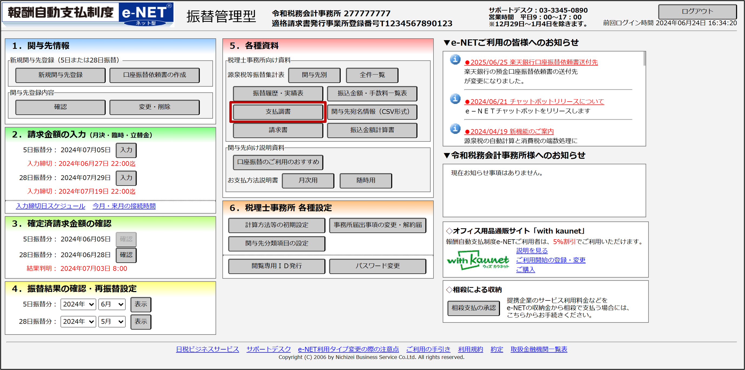Open 振替履歴・実績表
The image size is (745, 370).
point(278,93)
